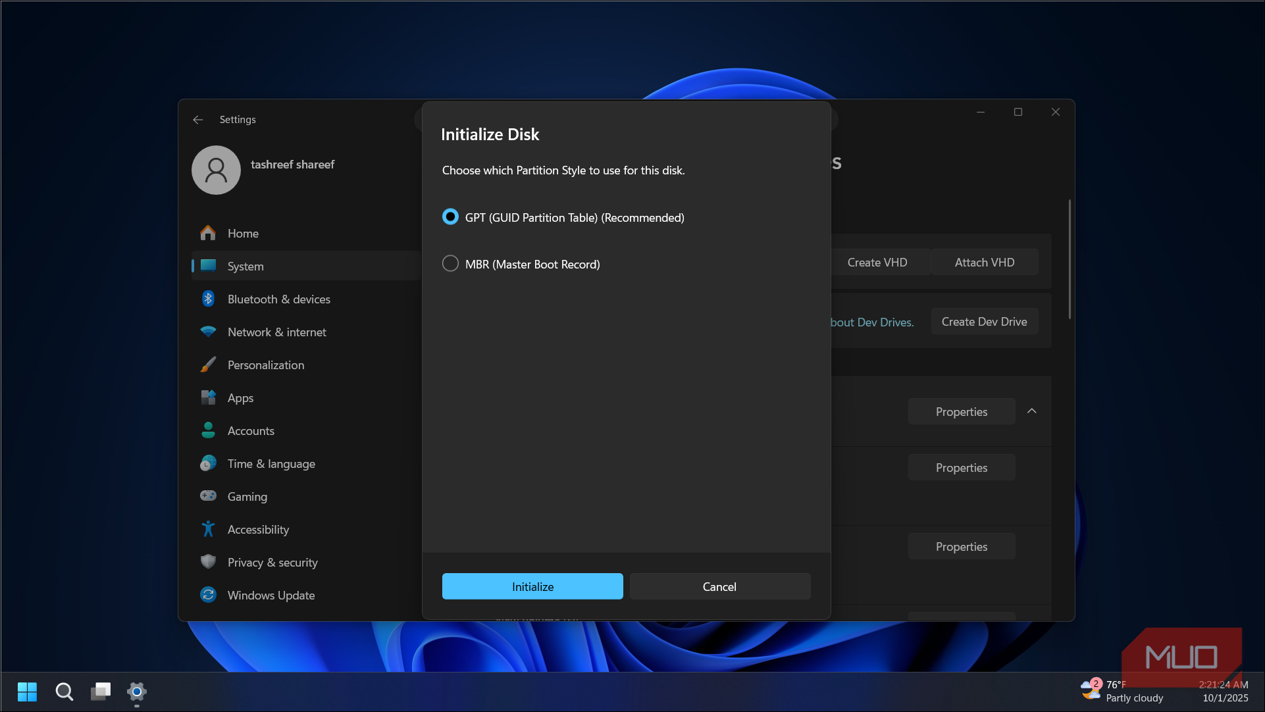This screenshot has height=712, width=1265.
Task: Click the System monitor icon
Action: pyautogui.click(x=208, y=266)
